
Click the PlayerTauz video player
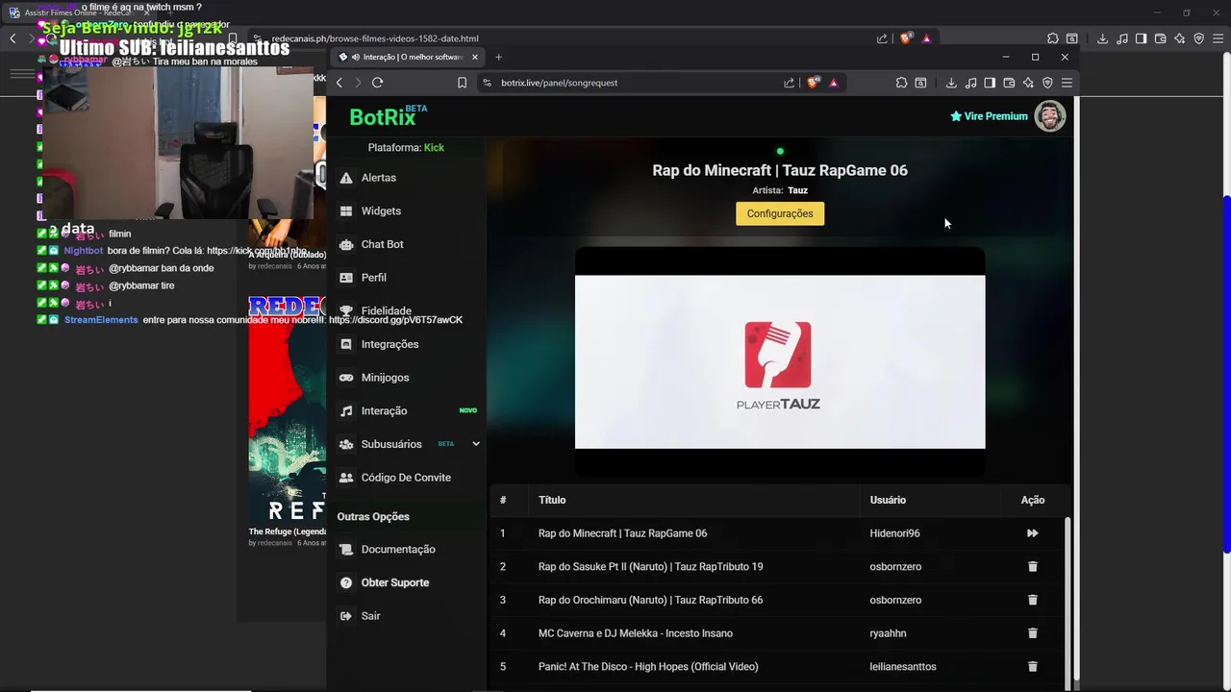coord(780,361)
